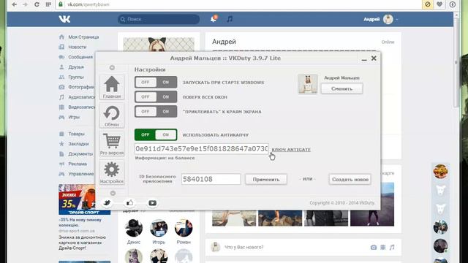The width and height of the screenshot is (468, 263).
Task: Toggle ИСПОЛЬЗОВАТЬ АНТИКАПЧУ switch
Action: point(156,134)
